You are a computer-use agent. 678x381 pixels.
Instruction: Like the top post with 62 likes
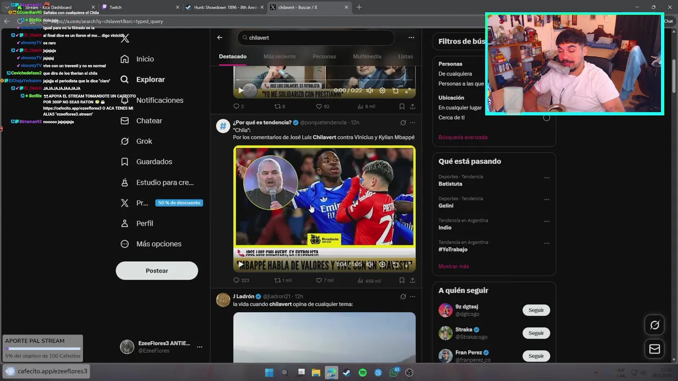(x=323, y=106)
